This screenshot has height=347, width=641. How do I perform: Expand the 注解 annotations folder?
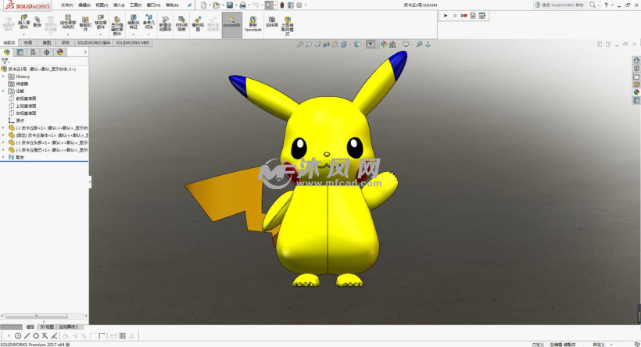tap(4, 91)
